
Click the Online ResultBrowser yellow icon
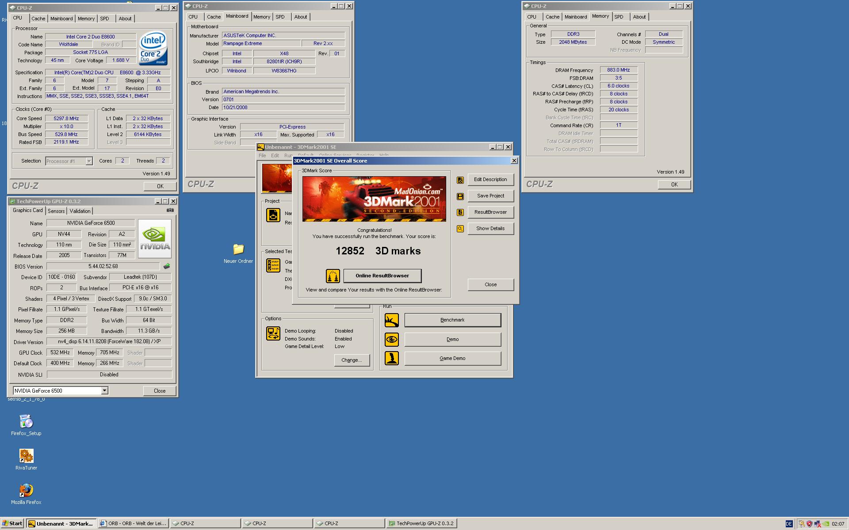click(333, 276)
